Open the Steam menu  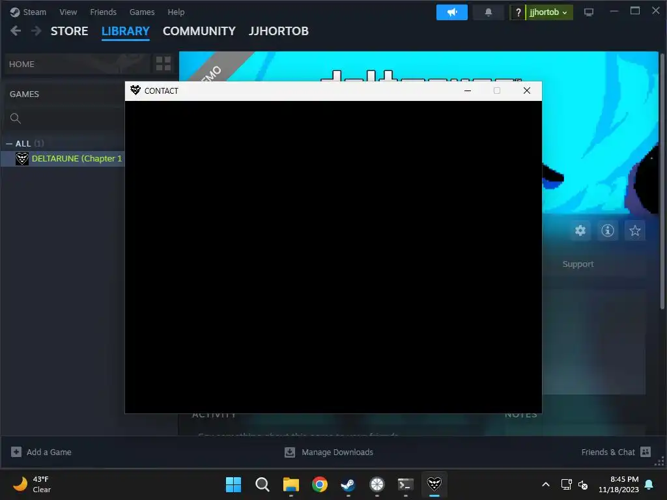coord(28,12)
